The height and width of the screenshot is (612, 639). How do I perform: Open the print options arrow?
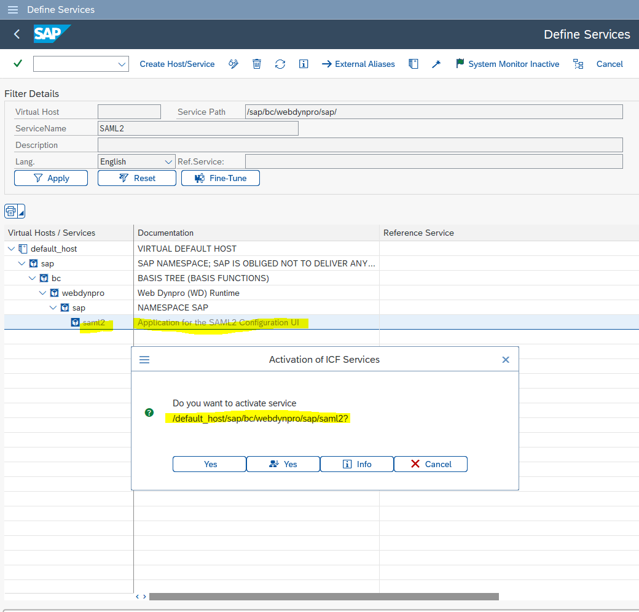(x=21, y=212)
